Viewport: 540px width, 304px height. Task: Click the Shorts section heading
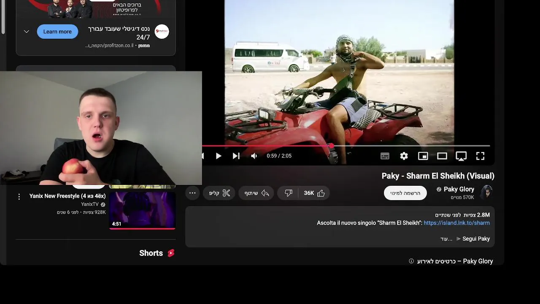(x=151, y=253)
